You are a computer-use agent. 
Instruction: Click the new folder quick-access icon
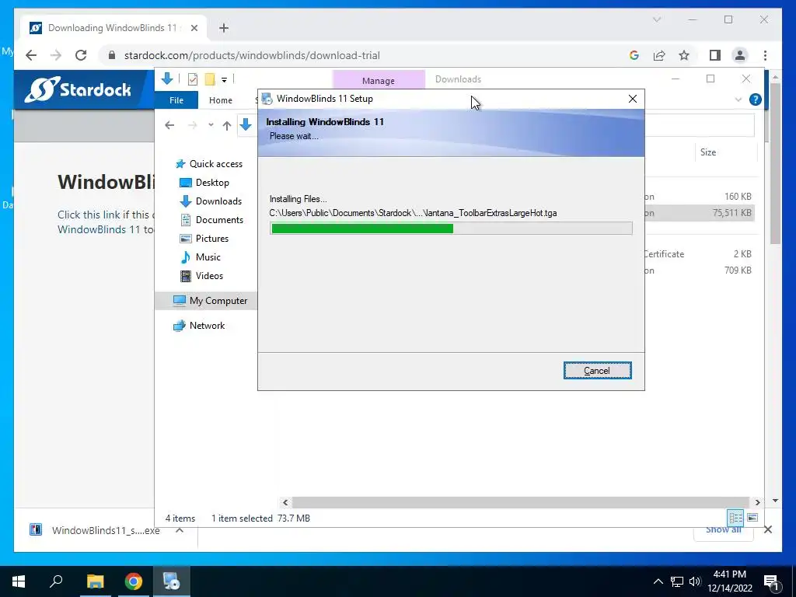click(210, 79)
